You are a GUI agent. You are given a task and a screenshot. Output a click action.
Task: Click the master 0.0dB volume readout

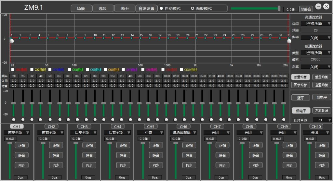coord(290,9)
